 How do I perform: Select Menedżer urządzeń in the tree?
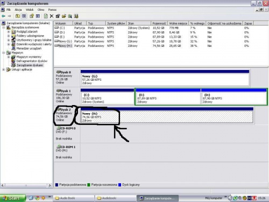coord(29,48)
